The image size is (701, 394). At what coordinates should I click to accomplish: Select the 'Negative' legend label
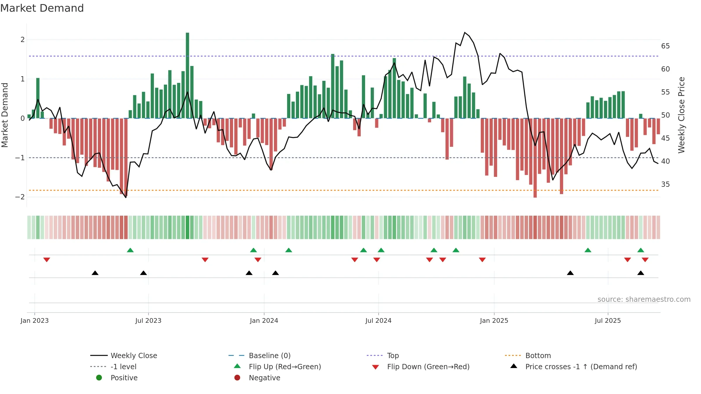tap(264, 378)
